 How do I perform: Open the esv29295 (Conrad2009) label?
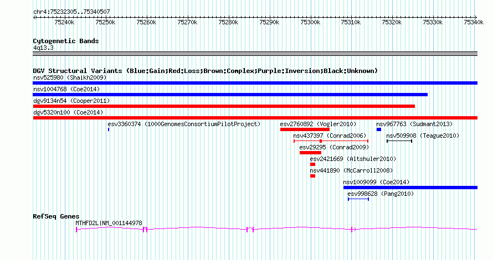[x=334, y=147]
